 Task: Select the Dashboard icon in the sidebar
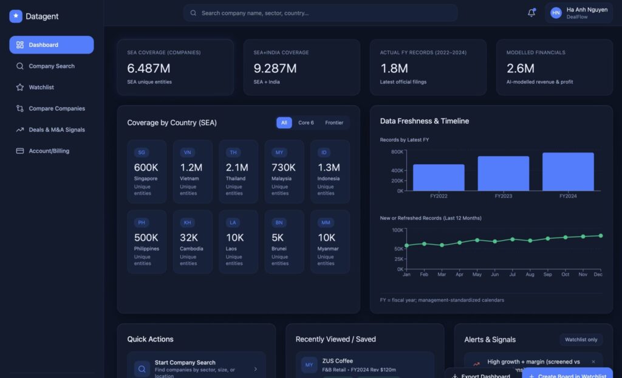point(19,45)
